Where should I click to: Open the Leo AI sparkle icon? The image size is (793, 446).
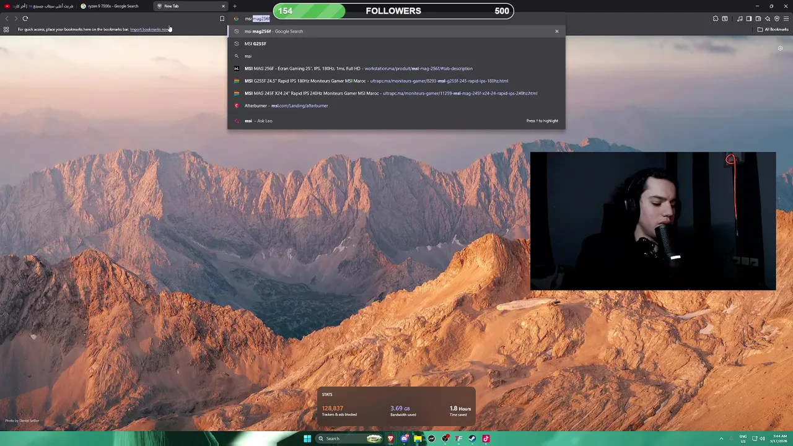coord(768,19)
